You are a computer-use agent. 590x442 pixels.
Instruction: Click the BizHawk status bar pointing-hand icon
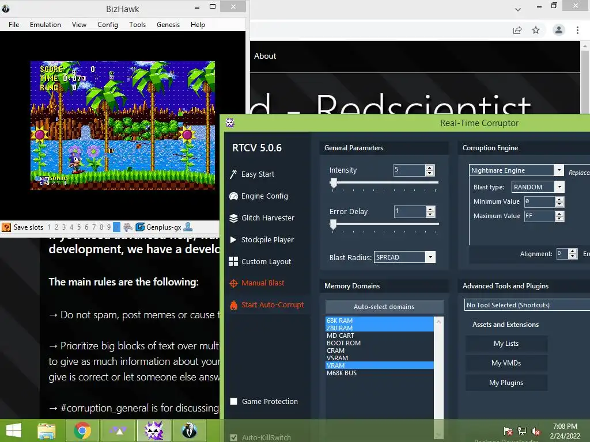128,227
